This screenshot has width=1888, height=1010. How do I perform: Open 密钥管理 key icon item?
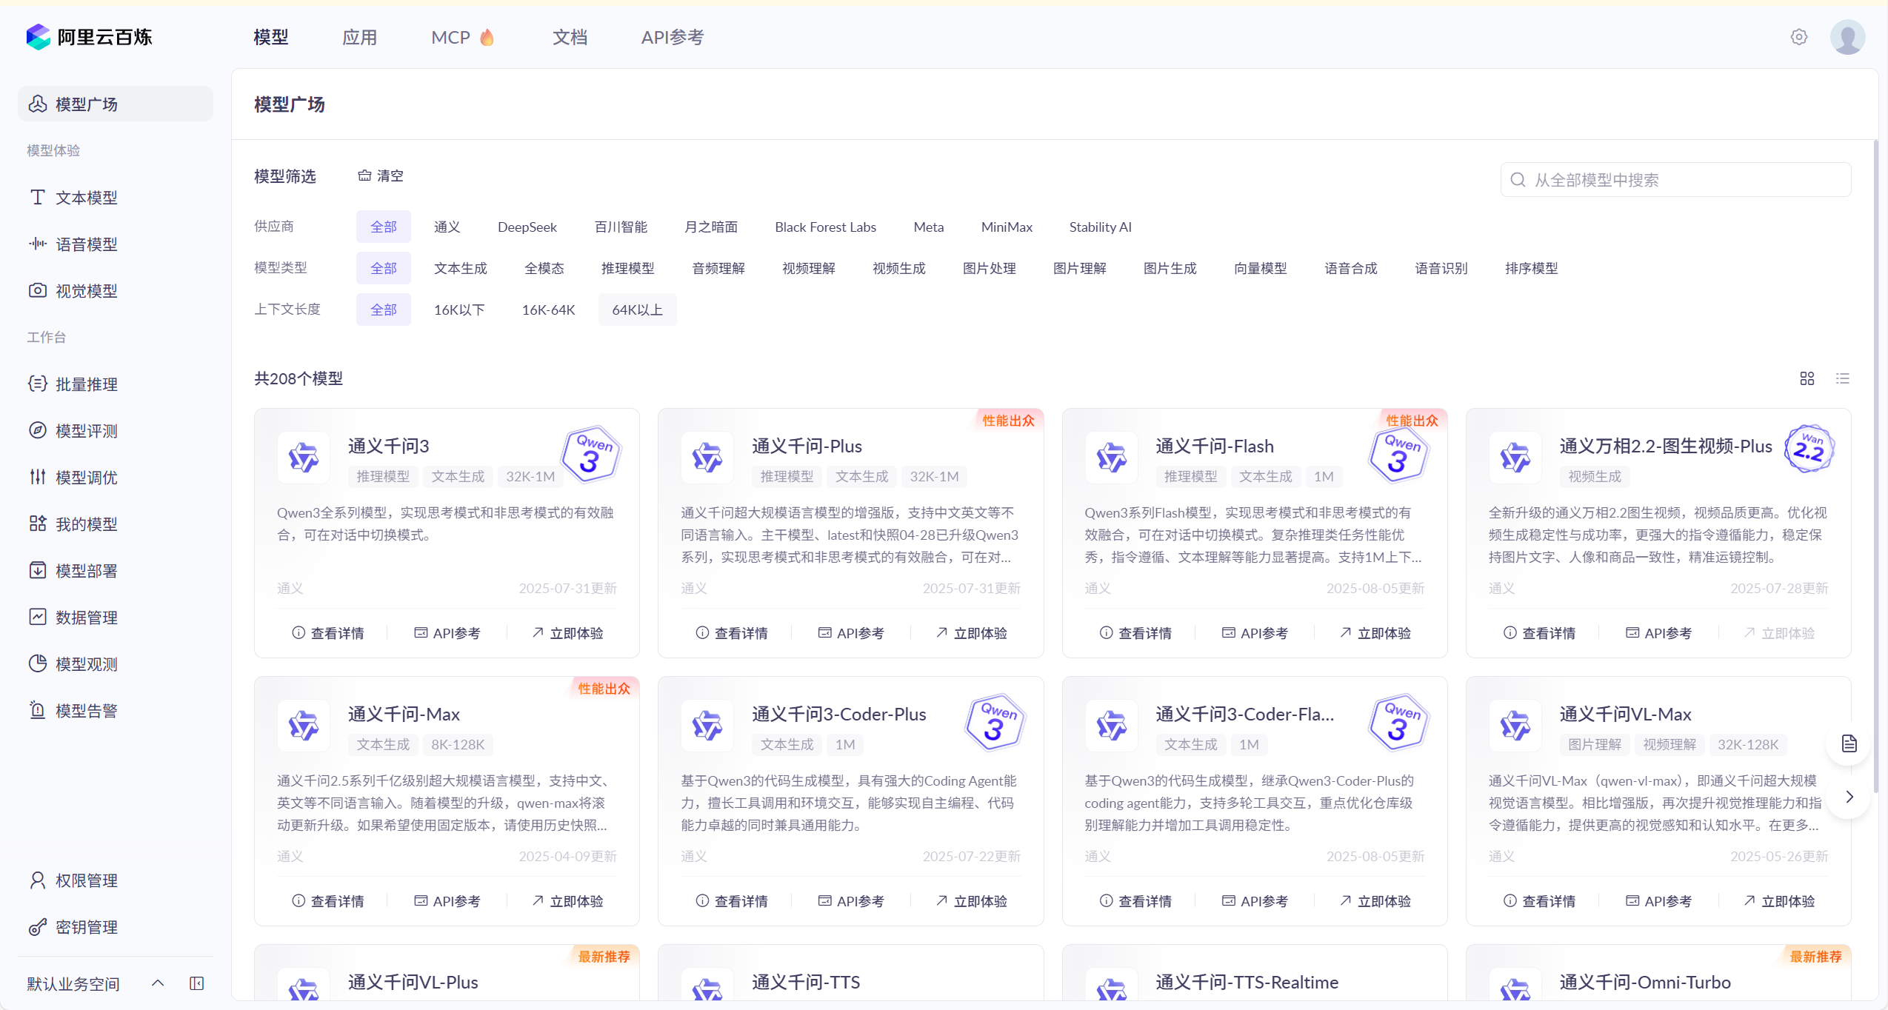click(x=37, y=927)
